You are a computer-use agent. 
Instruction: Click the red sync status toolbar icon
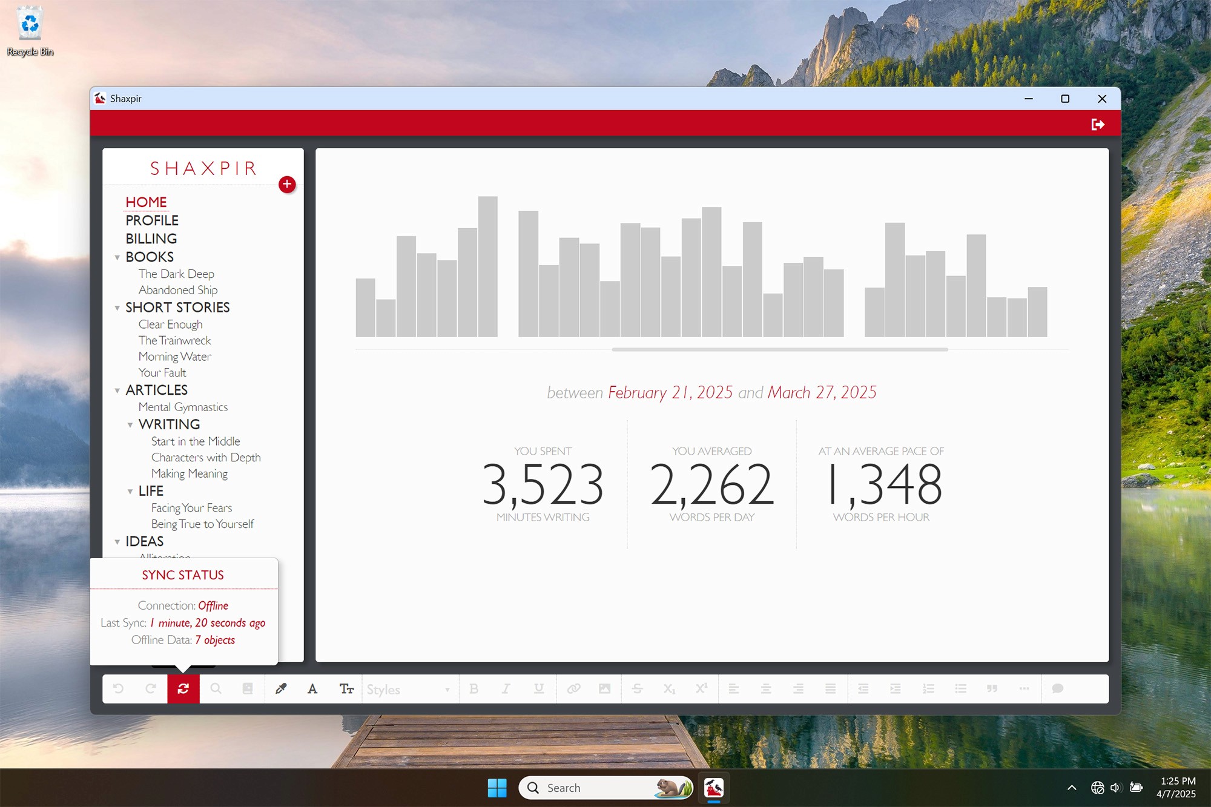coord(183,688)
